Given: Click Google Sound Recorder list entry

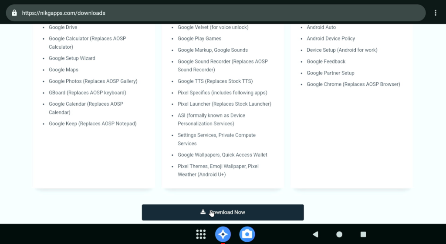Looking at the screenshot, I should 223,66.
